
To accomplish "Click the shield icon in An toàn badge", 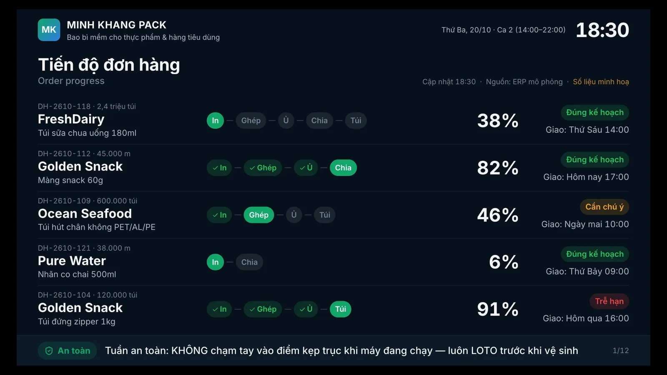I will tap(49, 351).
